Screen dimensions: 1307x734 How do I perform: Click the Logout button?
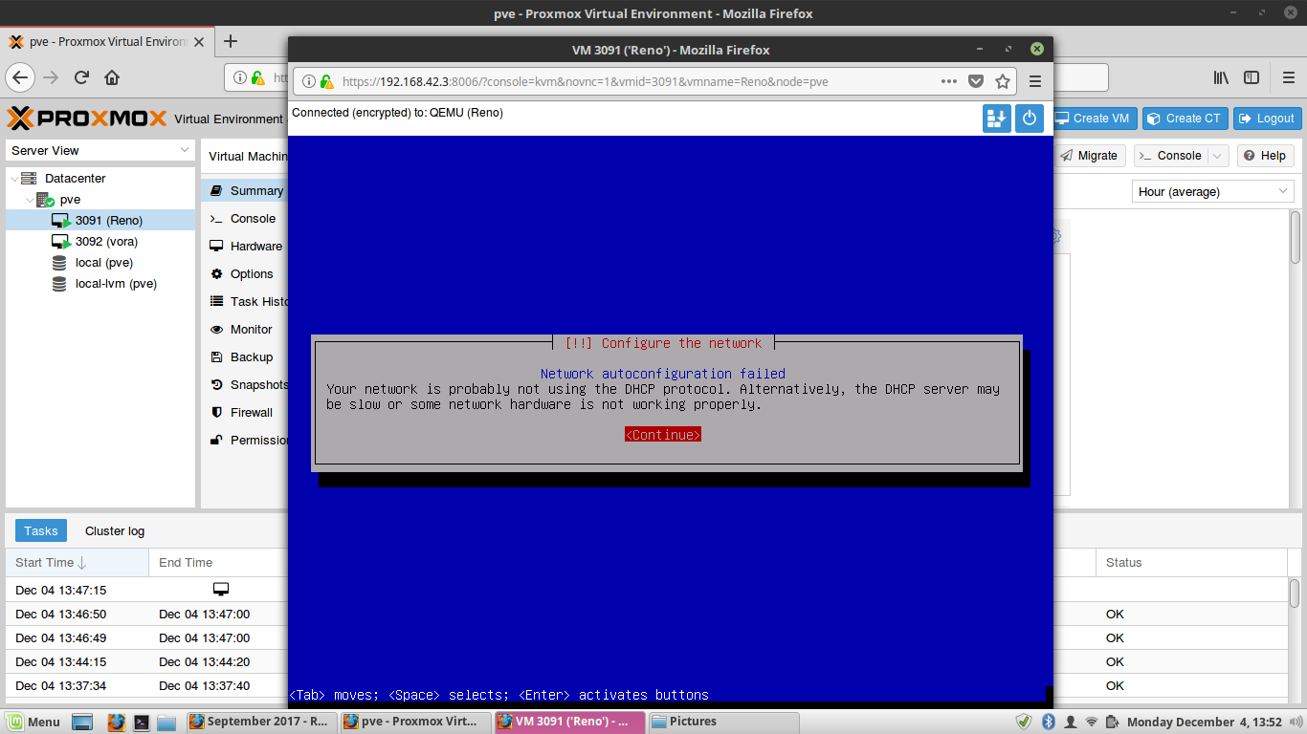1267,119
